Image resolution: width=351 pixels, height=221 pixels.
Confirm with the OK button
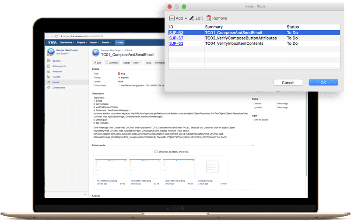click(x=323, y=82)
